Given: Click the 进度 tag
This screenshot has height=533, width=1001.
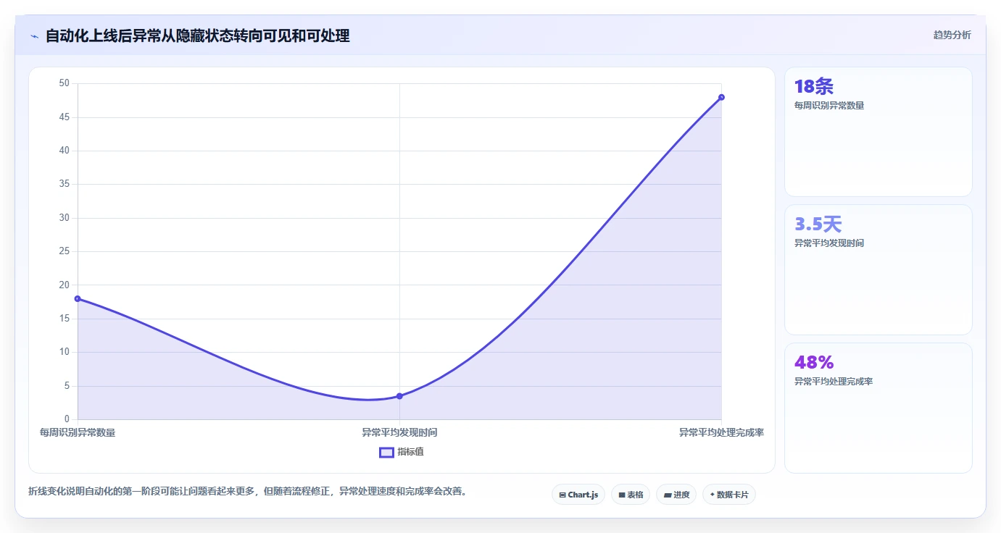Looking at the screenshot, I should point(676,495).
